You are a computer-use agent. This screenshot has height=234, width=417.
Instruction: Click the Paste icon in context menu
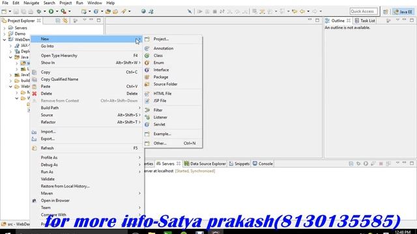35,86
